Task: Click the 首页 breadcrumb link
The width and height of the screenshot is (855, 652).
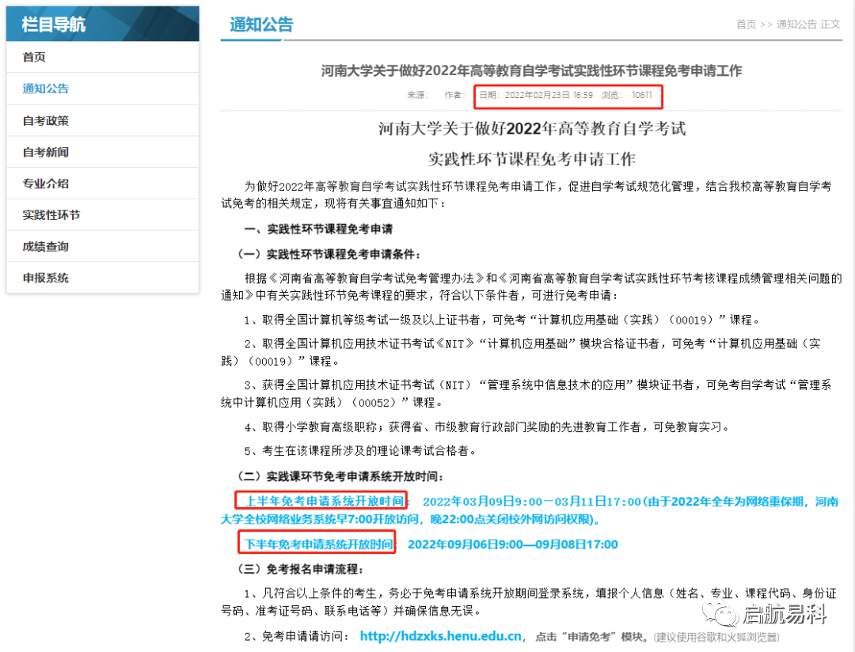Action: pos(746,24)
